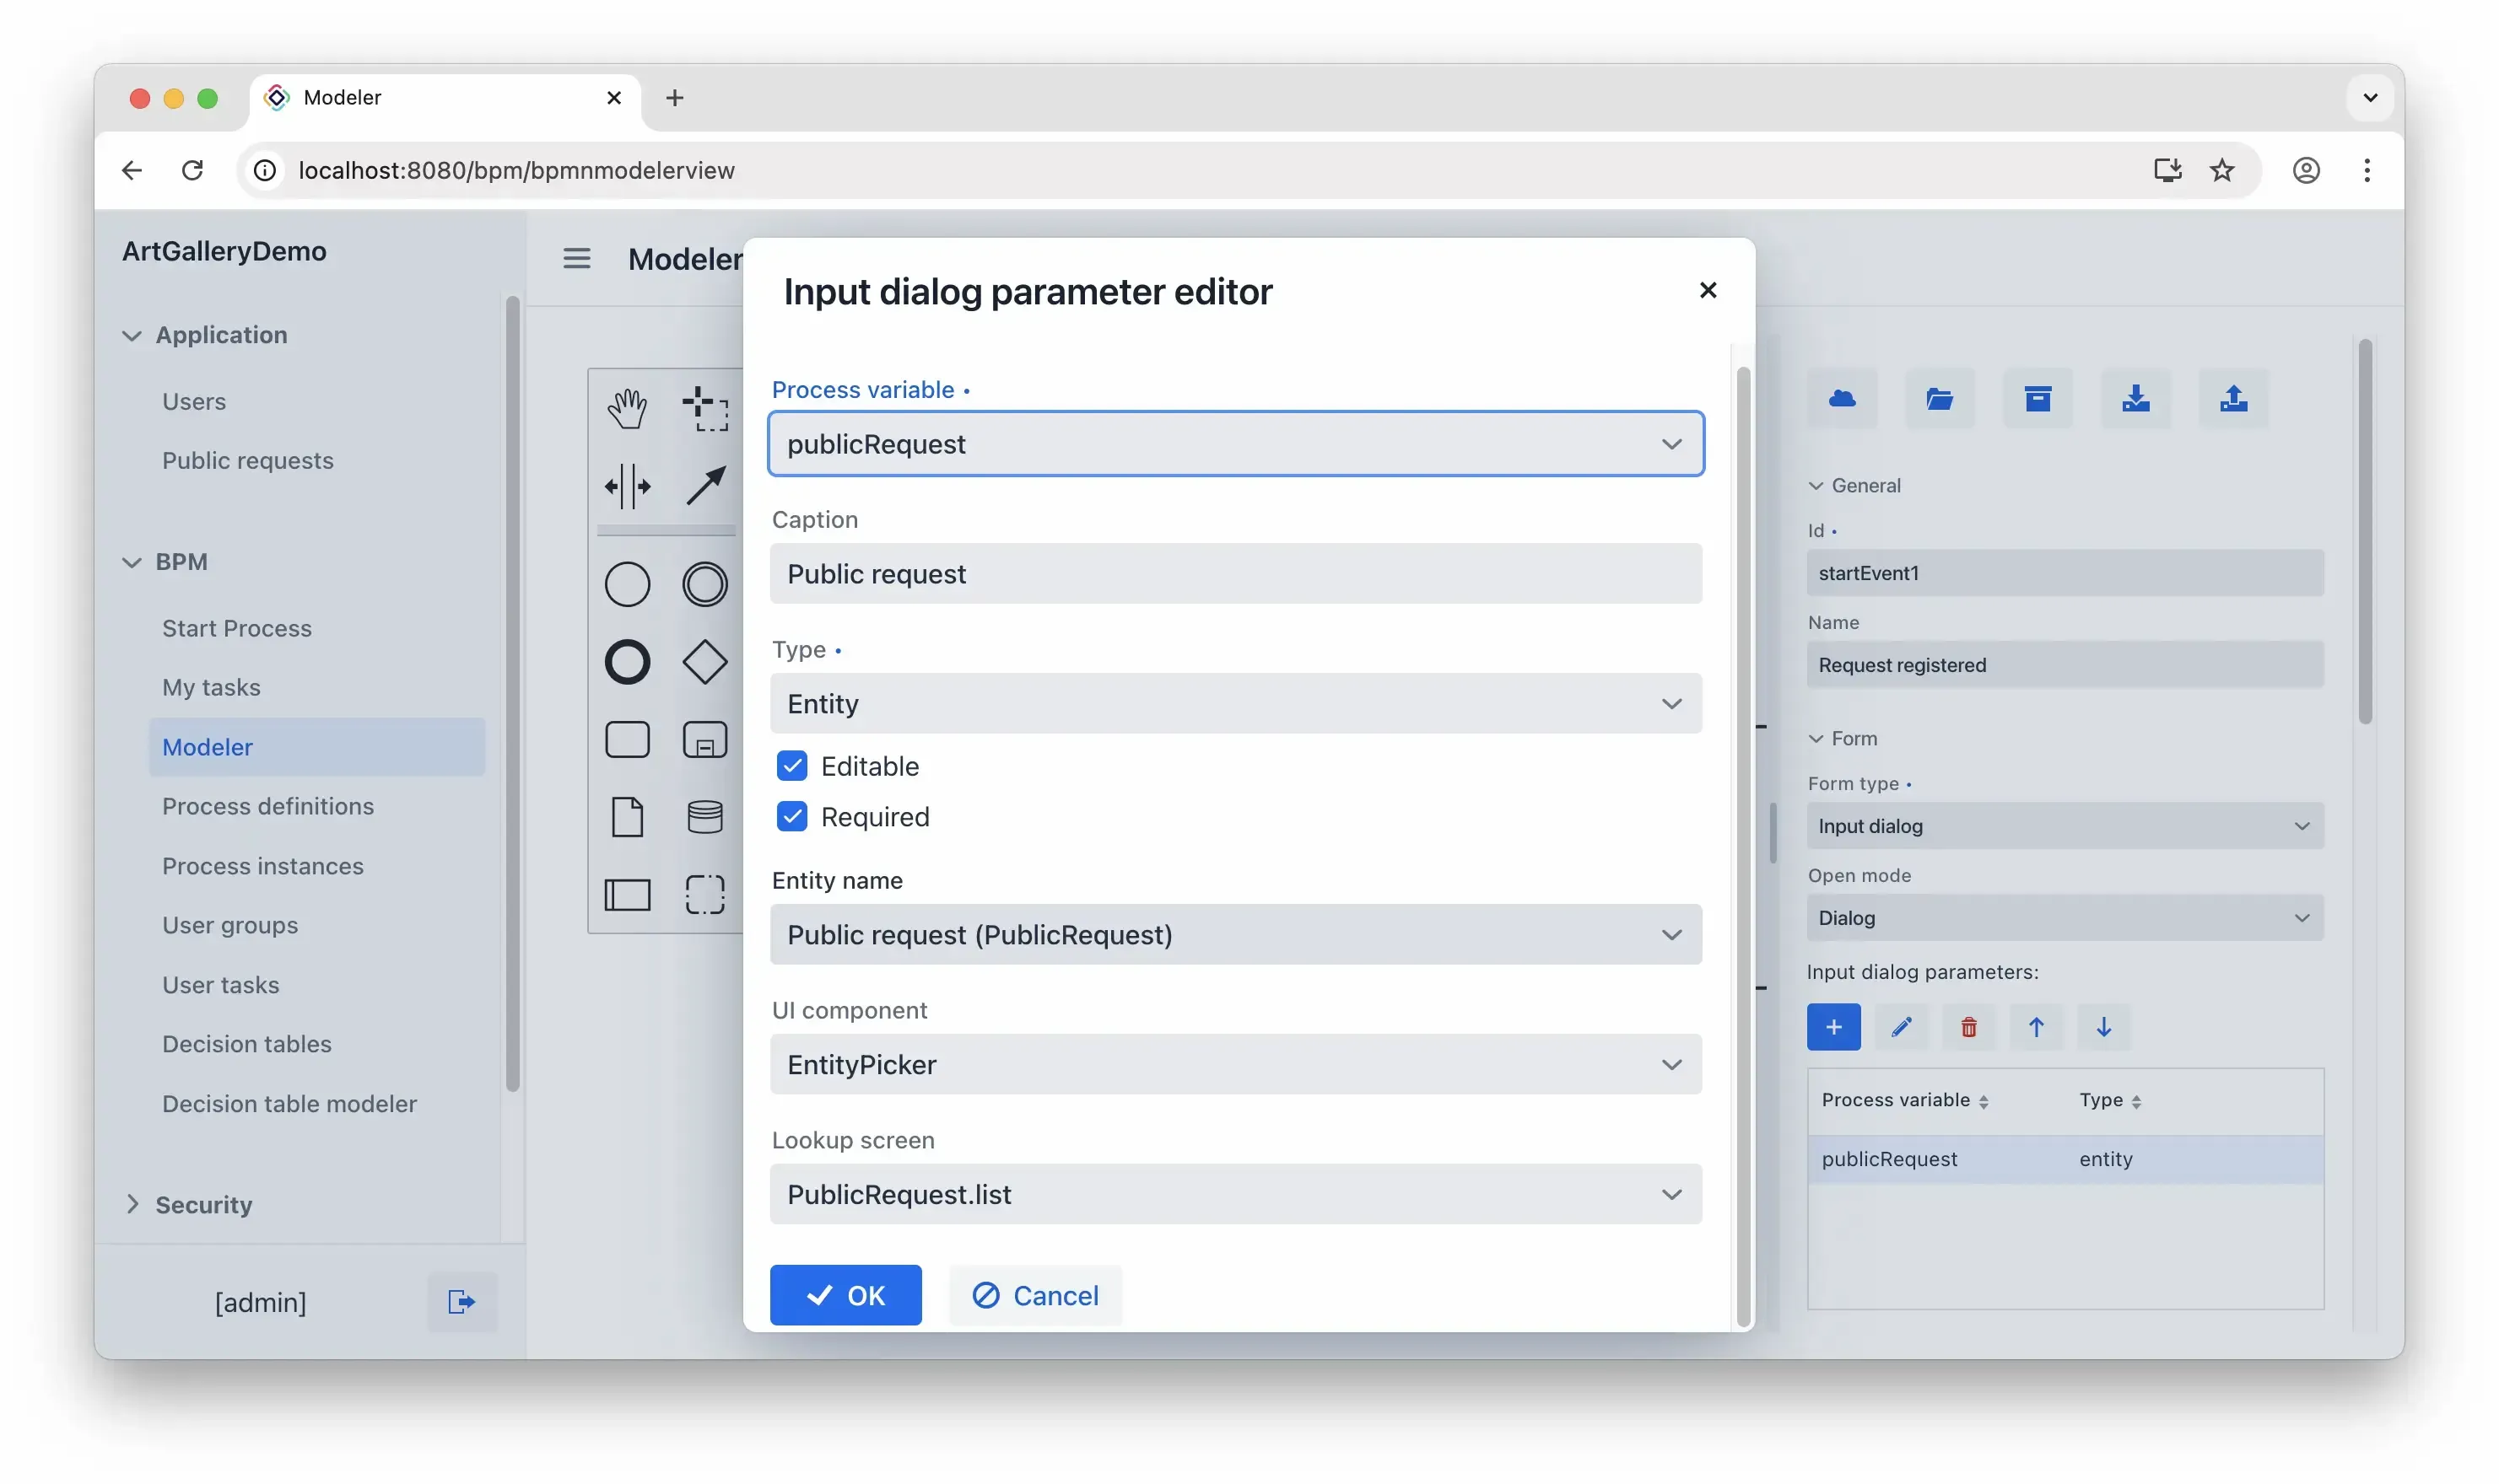Image resolution: width=2499 pixels, height=1484 pixels.
Task: Select the Hand tool in palette
Action: click(627, 408)
